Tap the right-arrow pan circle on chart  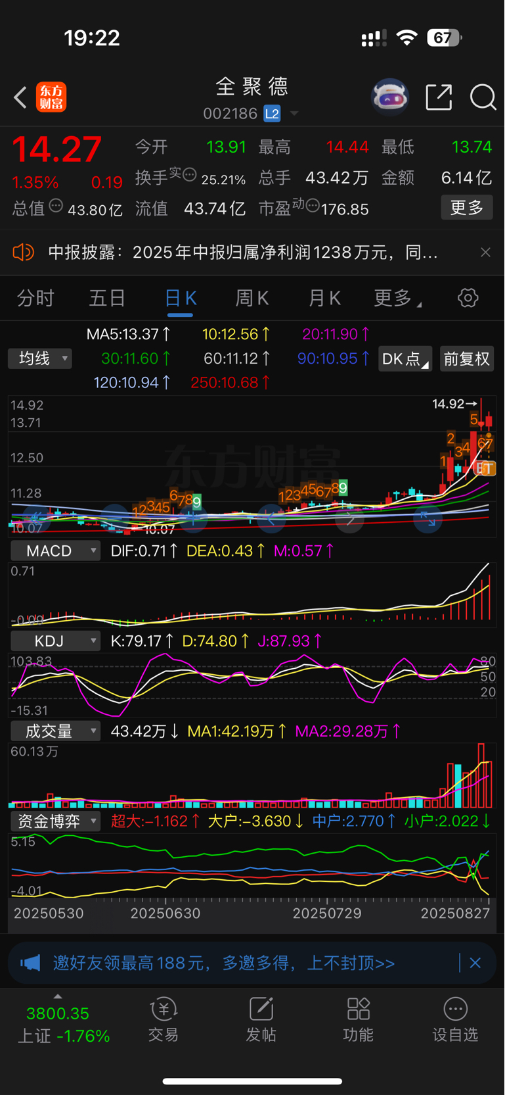tap(349, 519)
